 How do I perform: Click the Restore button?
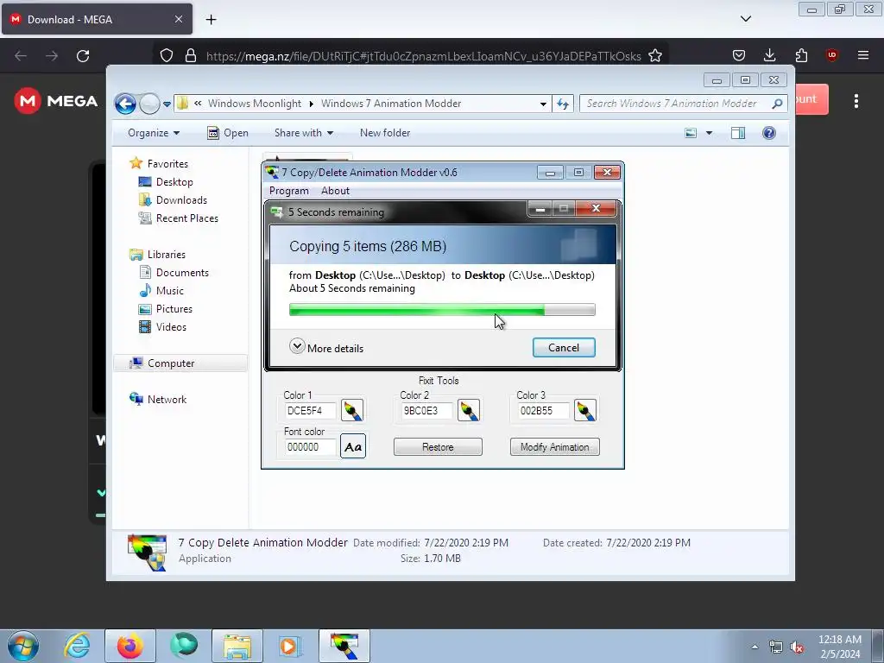pos(438,447)
